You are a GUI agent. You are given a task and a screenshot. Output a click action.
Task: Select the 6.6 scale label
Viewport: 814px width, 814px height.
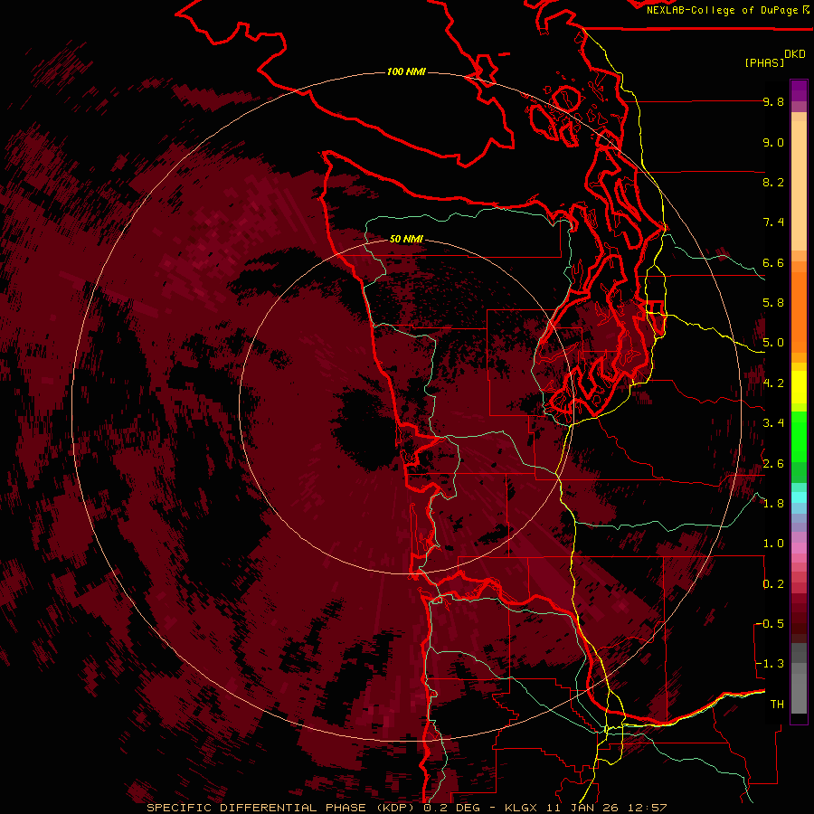[773, 262]
